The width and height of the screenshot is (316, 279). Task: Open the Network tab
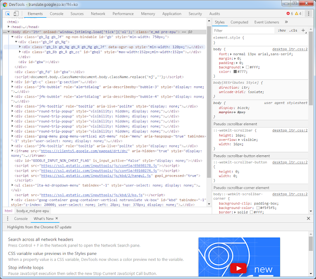point(98,14)
